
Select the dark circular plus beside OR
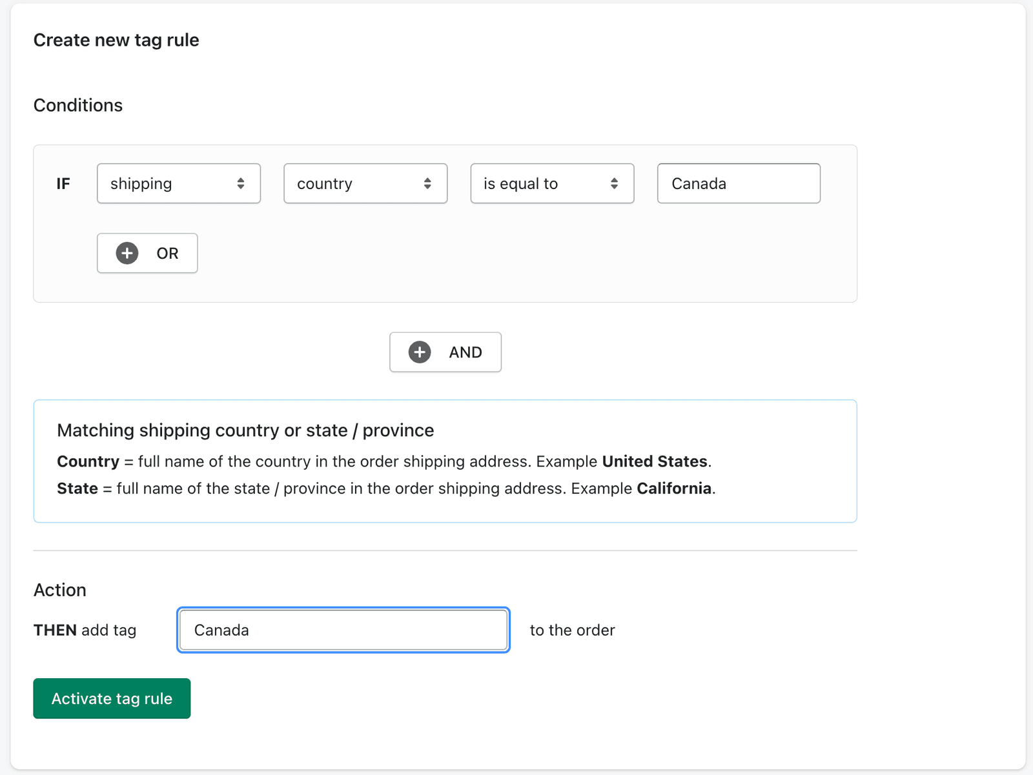[127, 253]
